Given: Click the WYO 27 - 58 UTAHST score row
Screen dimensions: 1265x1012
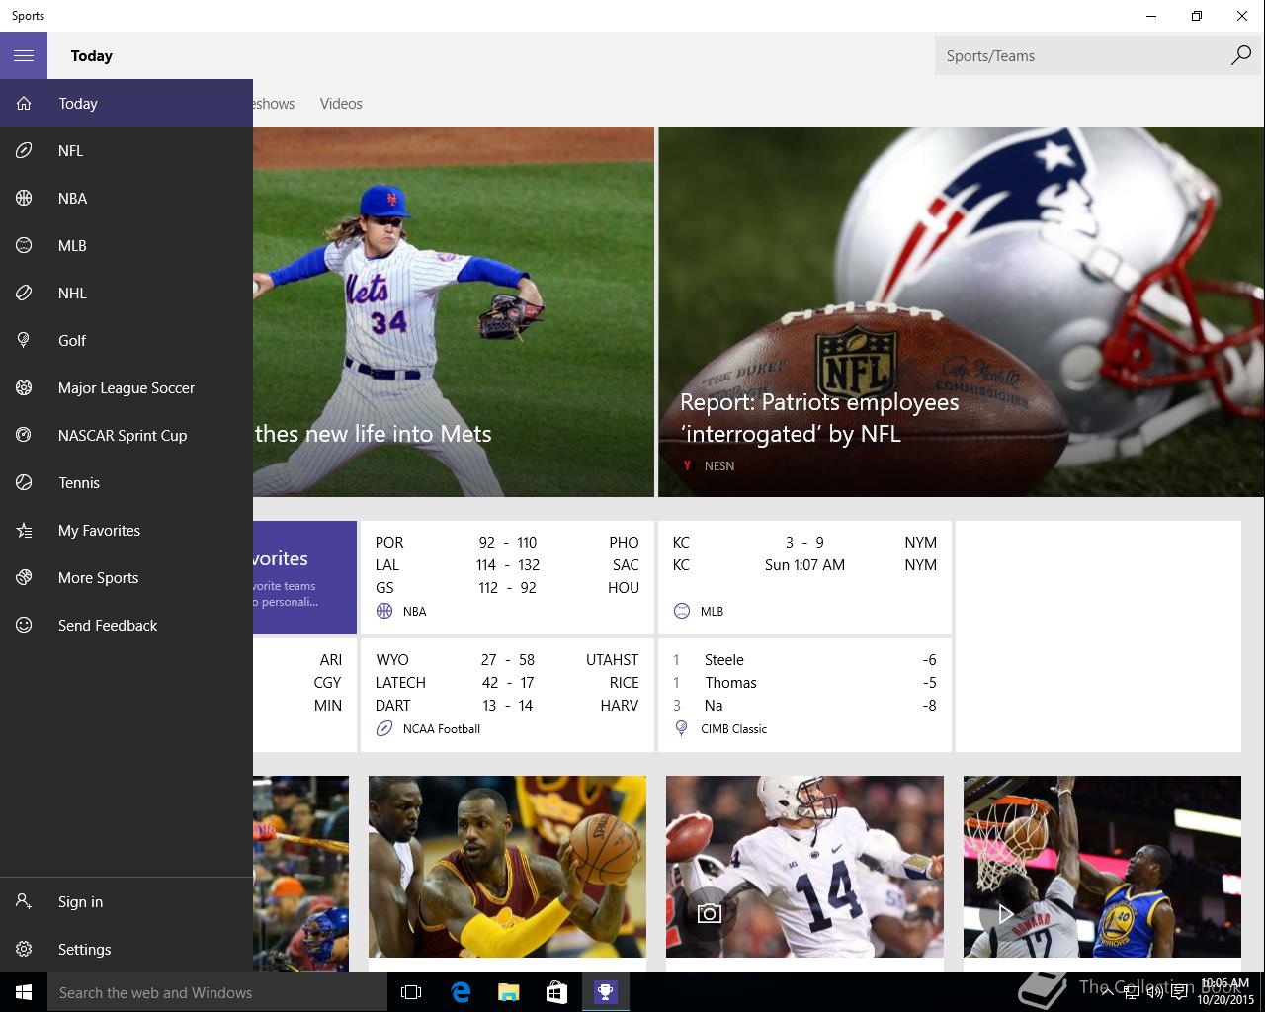Looking at the screenshot, I should click(507, 659).
